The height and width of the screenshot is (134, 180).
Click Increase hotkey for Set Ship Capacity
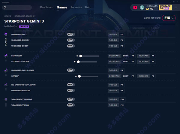pos(143,62)
